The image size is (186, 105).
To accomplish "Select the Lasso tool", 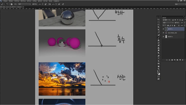I will click(159, 25).
